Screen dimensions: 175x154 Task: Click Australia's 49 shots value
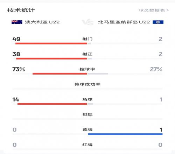click(16, 39)
